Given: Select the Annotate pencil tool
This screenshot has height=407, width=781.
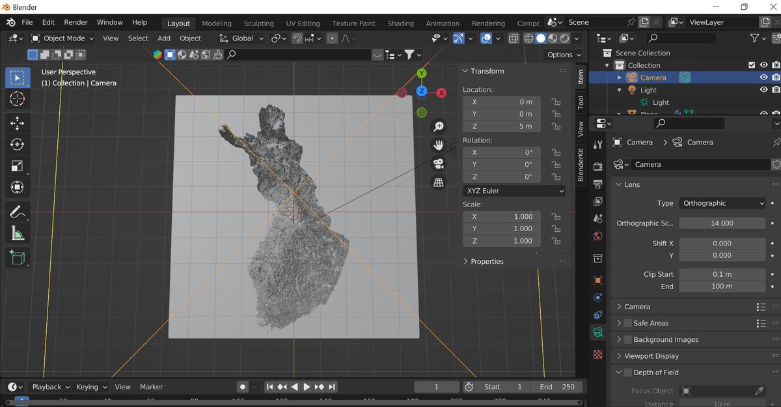Looking at the screenshot, I should 18,211.
